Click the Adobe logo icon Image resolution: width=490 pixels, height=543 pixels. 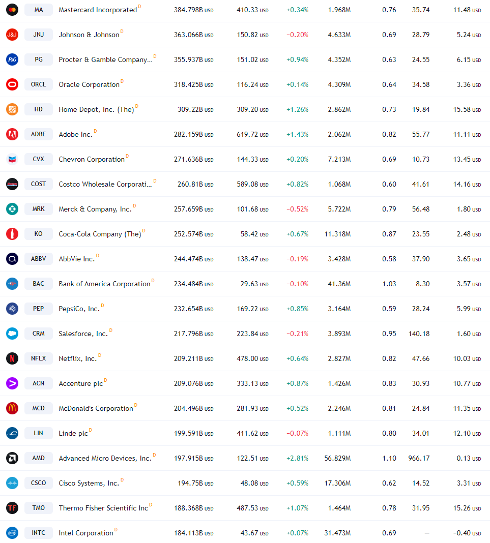pos(12,134)
